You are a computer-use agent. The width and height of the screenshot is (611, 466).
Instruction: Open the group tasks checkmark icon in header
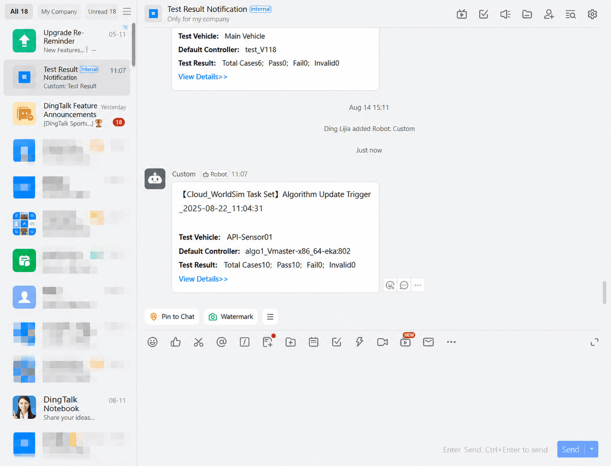click(483, 14)
